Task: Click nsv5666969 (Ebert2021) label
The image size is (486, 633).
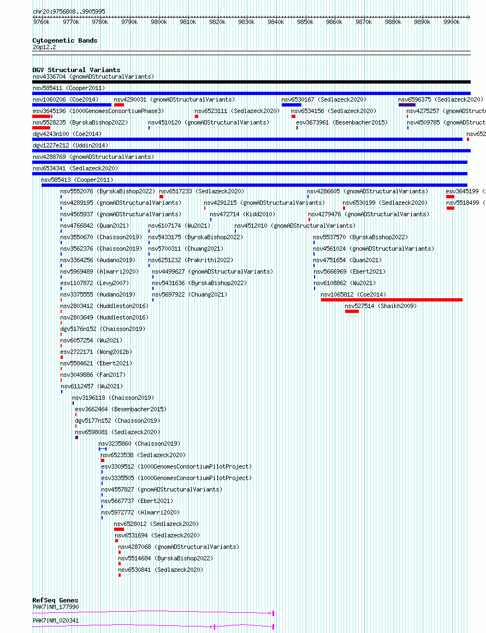Action: pos(349,271)
